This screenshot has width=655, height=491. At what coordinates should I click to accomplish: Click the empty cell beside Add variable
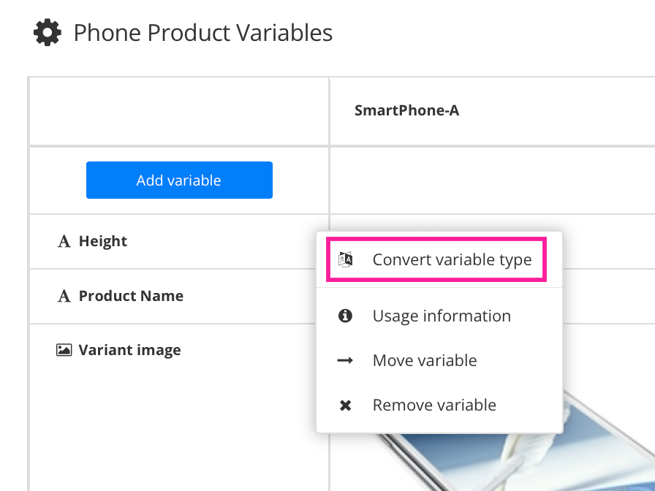click(490, 180)
